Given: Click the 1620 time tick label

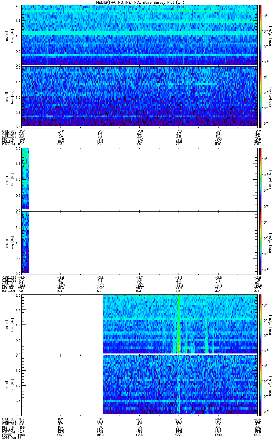Looking at the screenshot, I should [x=60, y=434].
